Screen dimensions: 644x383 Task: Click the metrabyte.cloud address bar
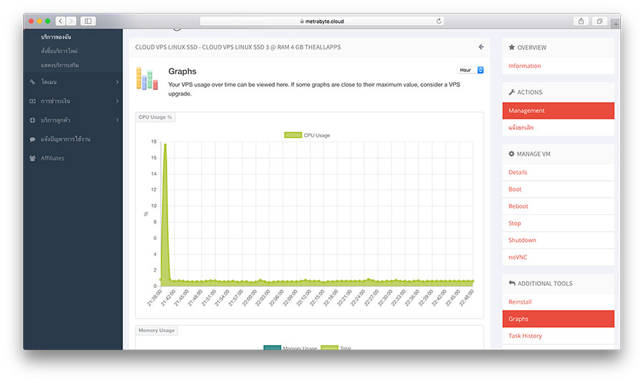[x=322, y=21]
